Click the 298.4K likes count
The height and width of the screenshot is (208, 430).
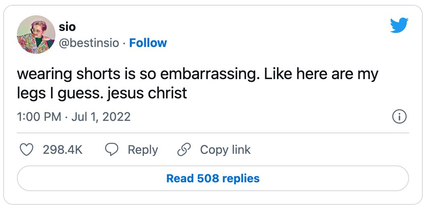(x=63, y=150)
